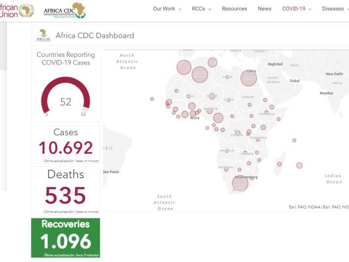
Task: Select the Tunisia case circle
Action: click(x=212, y=62)
